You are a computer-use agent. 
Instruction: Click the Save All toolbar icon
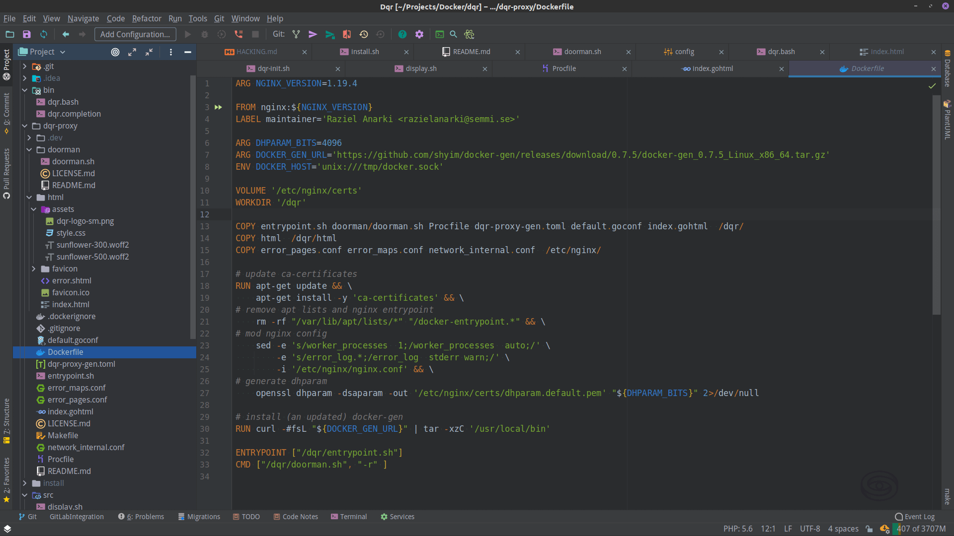click(x=27, y=34)
